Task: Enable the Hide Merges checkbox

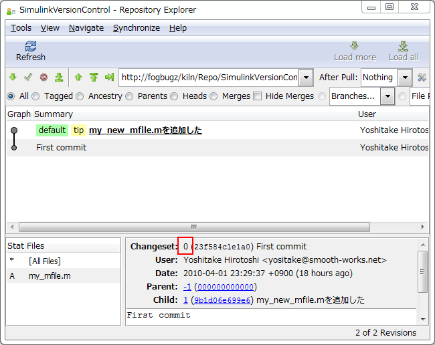Action: click(257, 96)
